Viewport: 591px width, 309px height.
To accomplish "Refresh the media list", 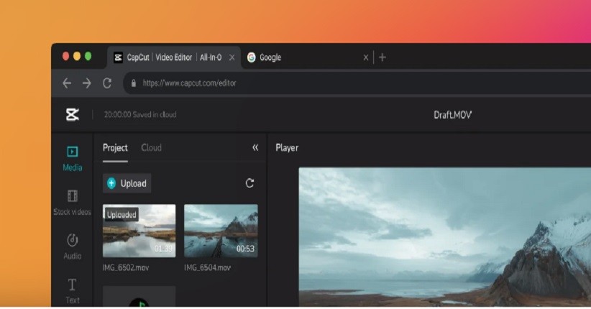I will coord(249,183).
